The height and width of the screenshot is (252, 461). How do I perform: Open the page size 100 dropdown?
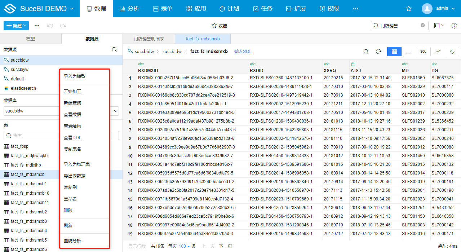183,246
